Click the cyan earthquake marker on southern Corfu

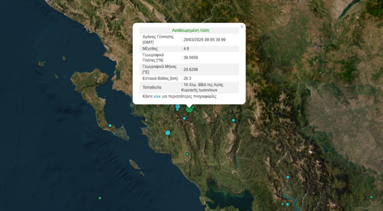coord(110,125)
